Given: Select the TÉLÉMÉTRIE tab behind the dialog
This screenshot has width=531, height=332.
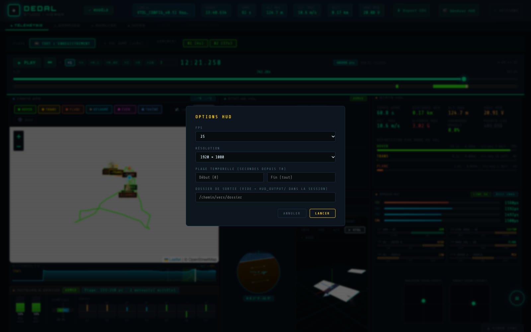Looking at the screenshot, I should point(27,25).
